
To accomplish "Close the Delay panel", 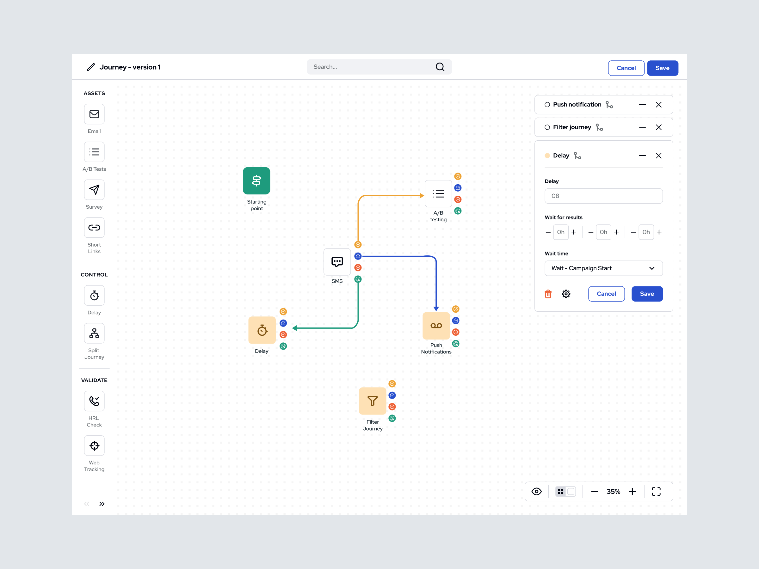I will (658, 156).
